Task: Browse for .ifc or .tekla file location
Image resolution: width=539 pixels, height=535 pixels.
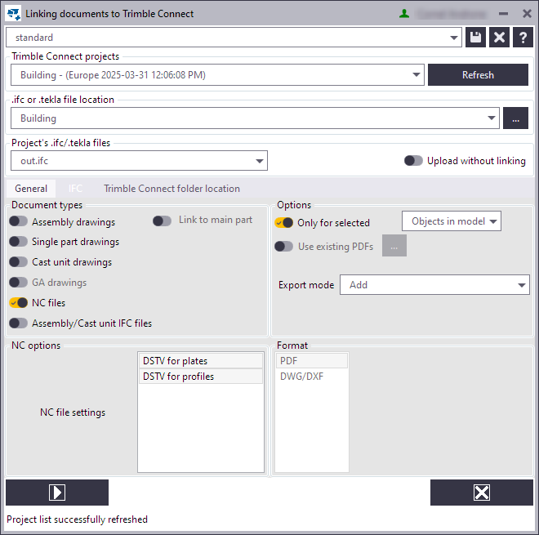Action: pyautogui.click(x=515, y=118)
